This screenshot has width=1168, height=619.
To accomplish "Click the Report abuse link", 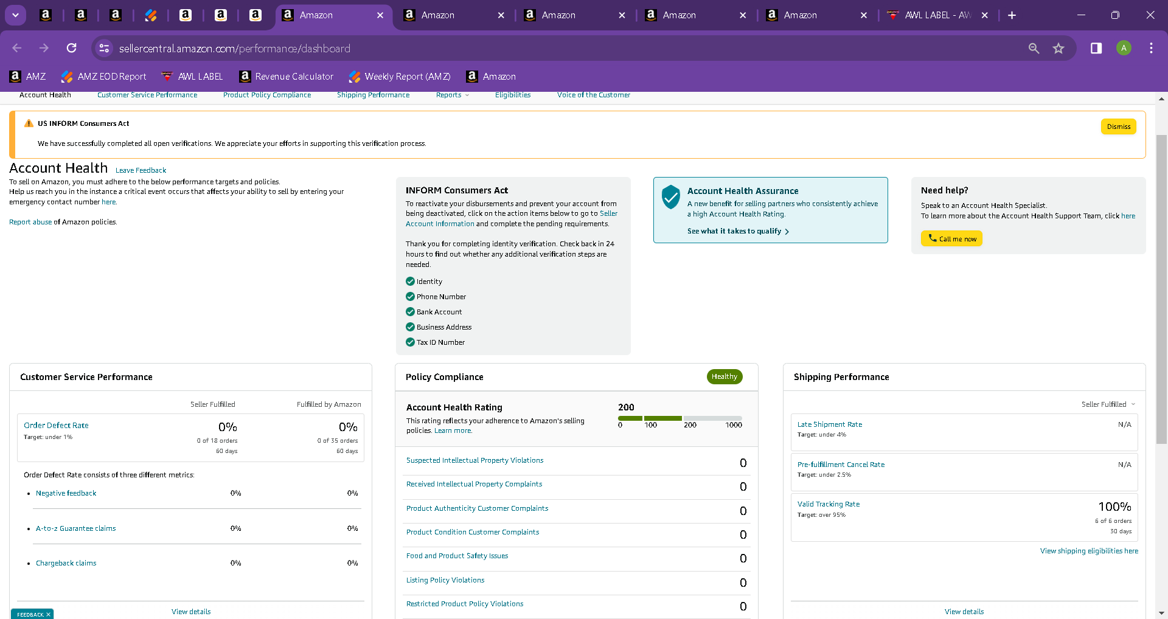I will click(30, 222).
